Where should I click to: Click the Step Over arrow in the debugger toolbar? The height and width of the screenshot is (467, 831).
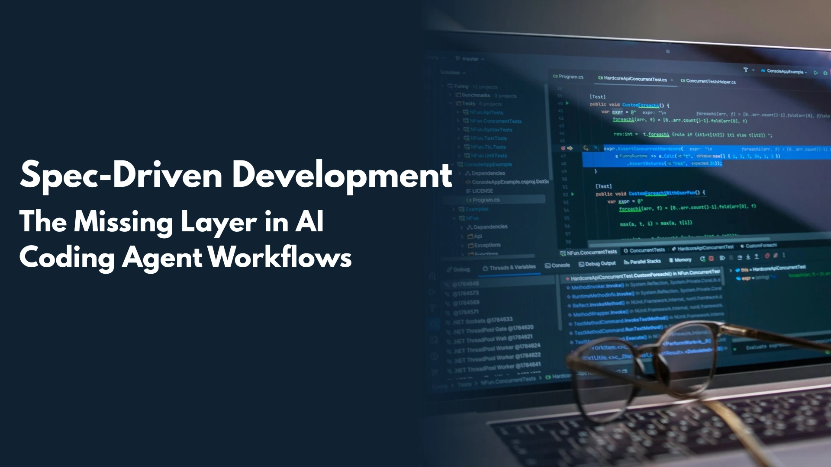pos(740,257)
